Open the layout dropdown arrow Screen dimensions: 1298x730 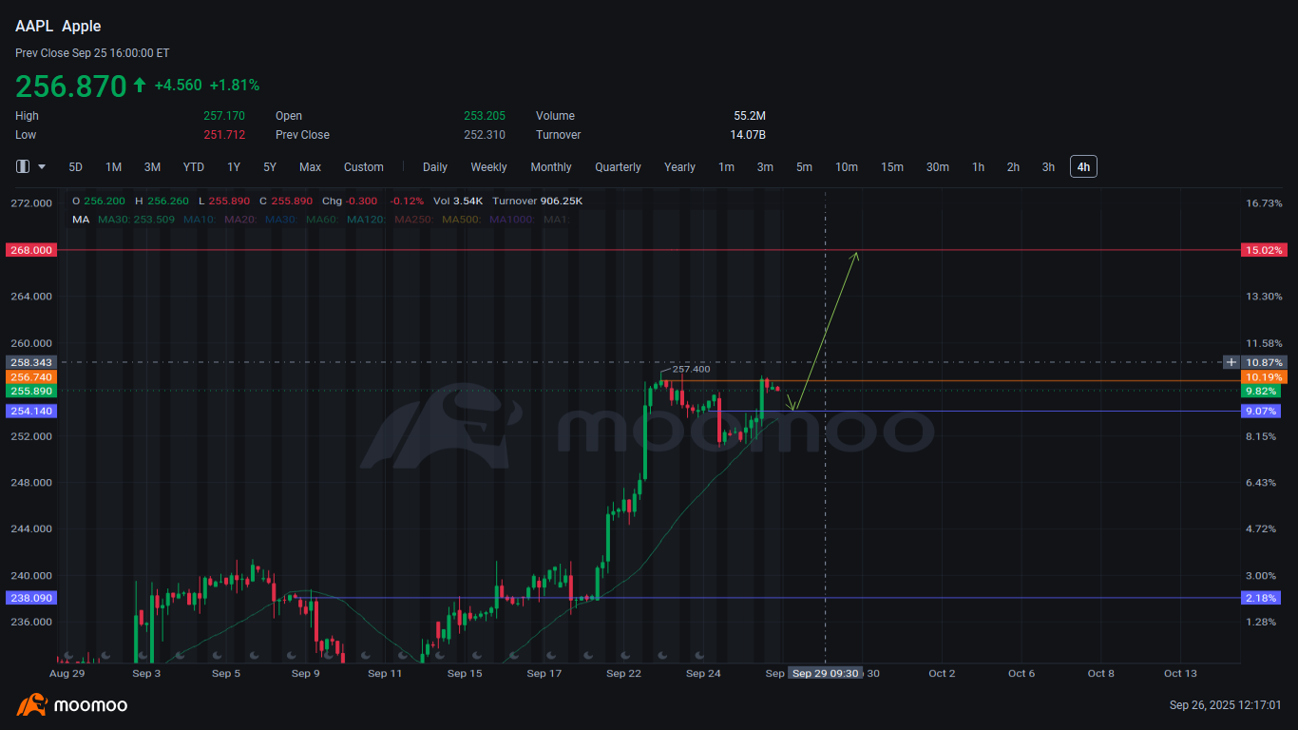click(x=42, y=166)
